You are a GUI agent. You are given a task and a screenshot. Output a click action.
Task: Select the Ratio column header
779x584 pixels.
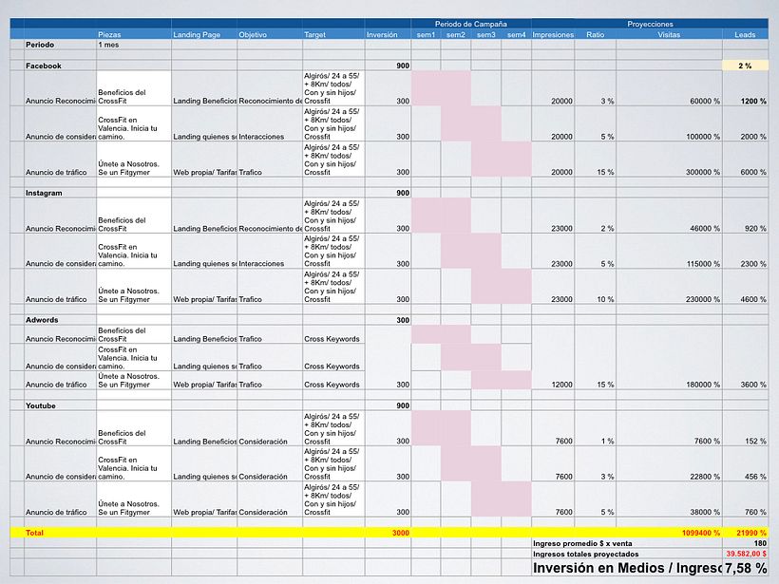point(601,33)
